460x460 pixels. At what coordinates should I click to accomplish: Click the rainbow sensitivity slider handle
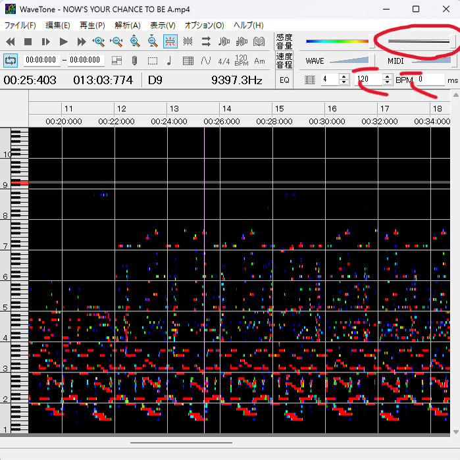point(372,41)
